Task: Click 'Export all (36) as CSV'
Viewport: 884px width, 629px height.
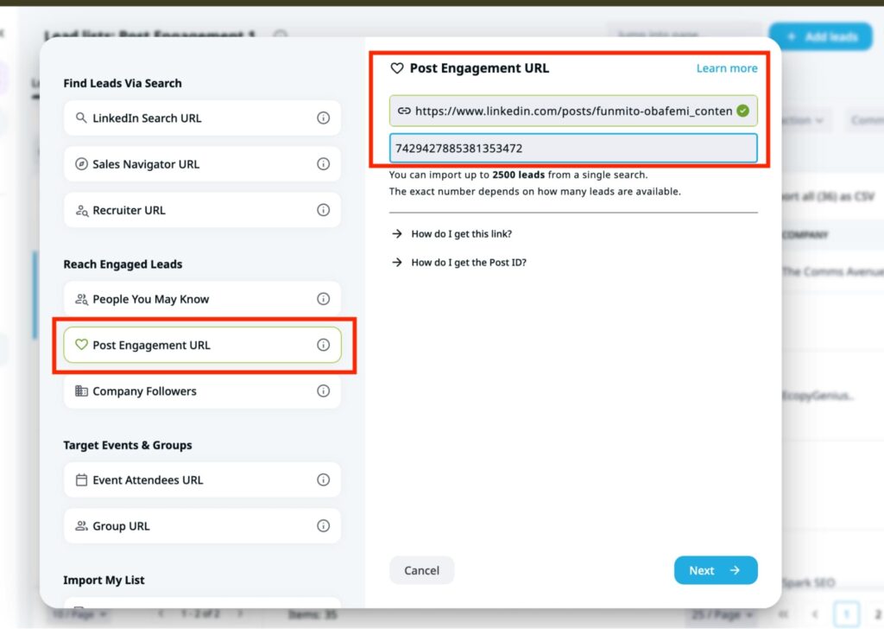Action: pyautogui.click(x=830, y=197)
